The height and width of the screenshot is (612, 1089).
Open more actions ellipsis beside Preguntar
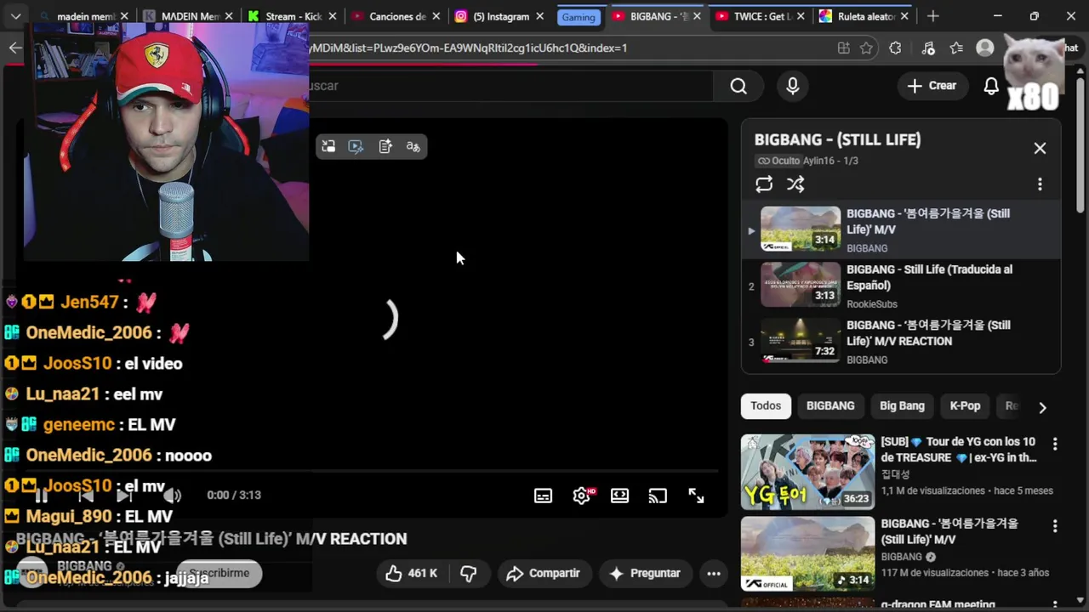(714, 574)
